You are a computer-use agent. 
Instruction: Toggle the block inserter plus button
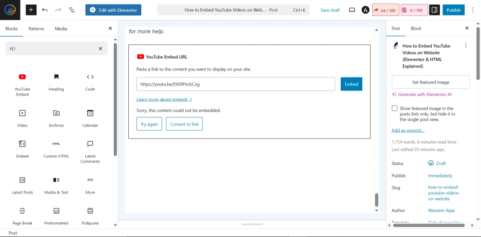[x=31, y=10]
